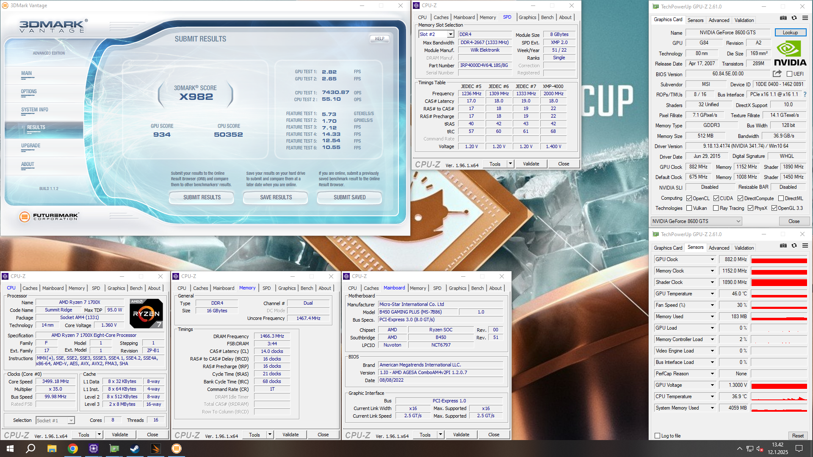813x457 pixels.
Task: Click the SUBMIT RESULTS button
Action: [x=202, y=197]
